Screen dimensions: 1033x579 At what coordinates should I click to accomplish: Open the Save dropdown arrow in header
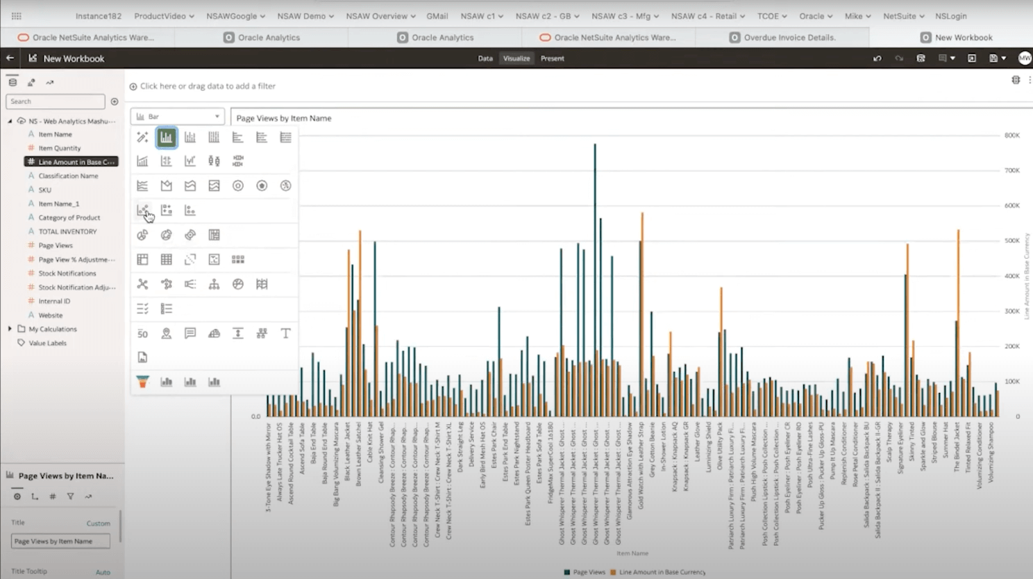[1004, 59]
